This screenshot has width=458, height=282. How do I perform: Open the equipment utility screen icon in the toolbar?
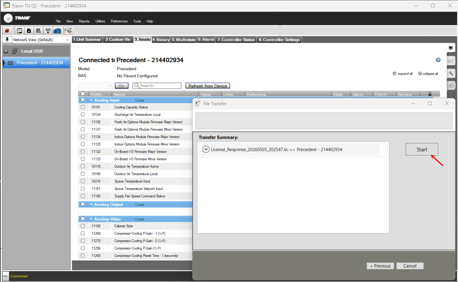19,31
